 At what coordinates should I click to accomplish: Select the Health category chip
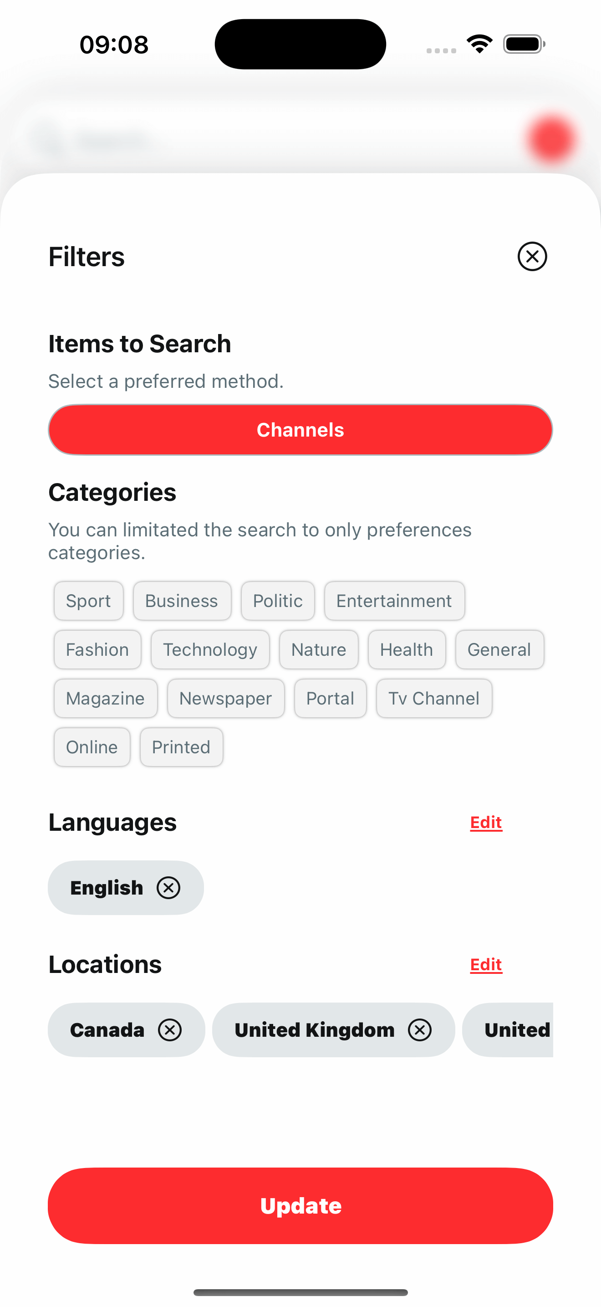(407, 649)
